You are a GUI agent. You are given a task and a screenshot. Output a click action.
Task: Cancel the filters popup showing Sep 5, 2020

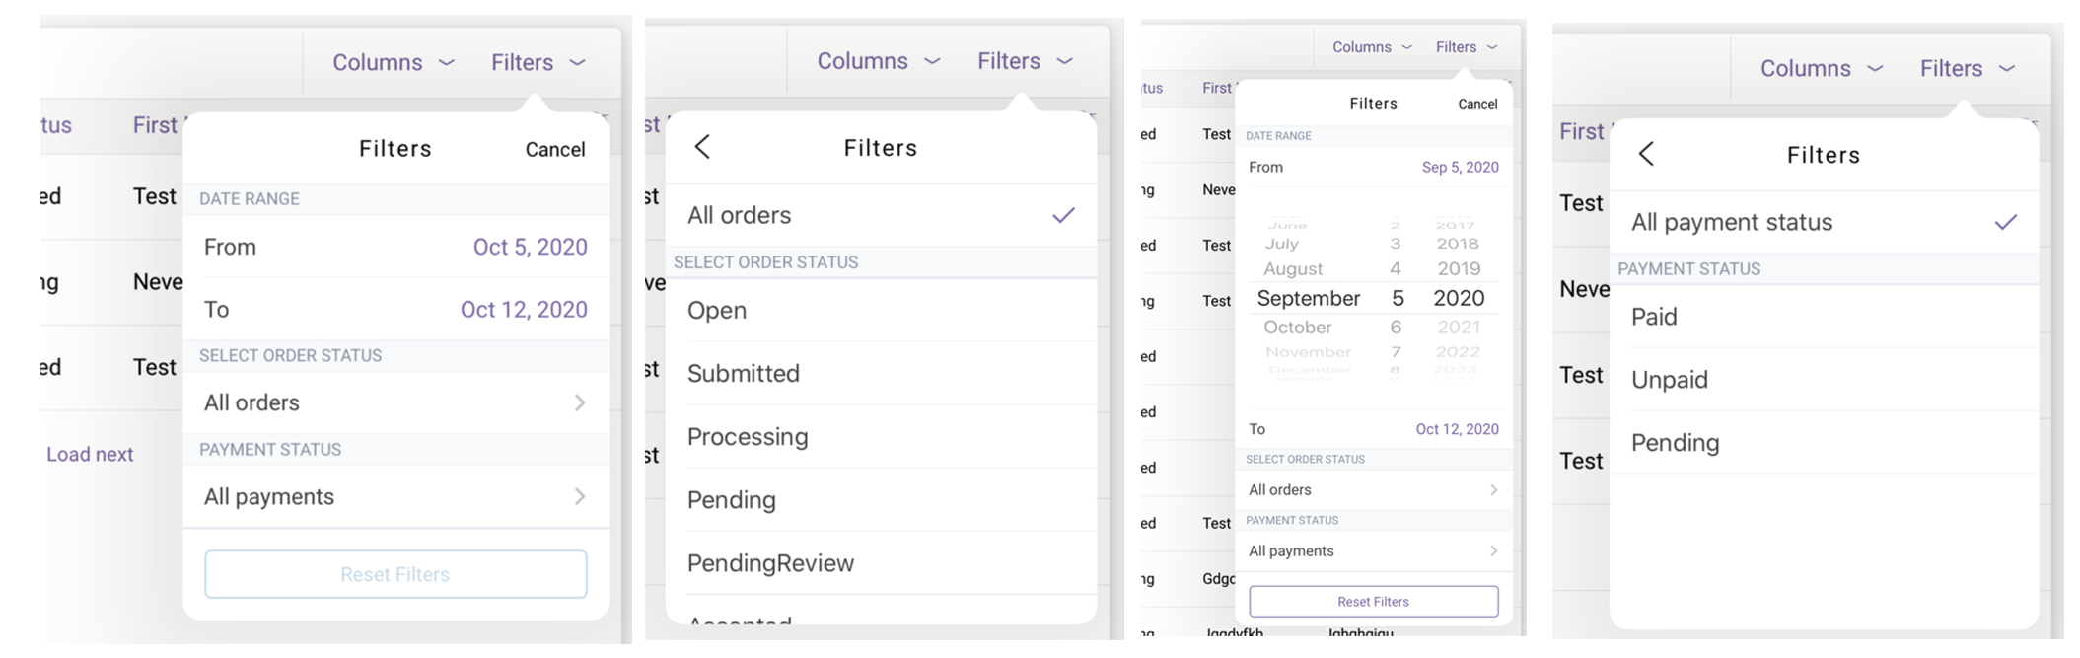click(x=1476, y=104)
